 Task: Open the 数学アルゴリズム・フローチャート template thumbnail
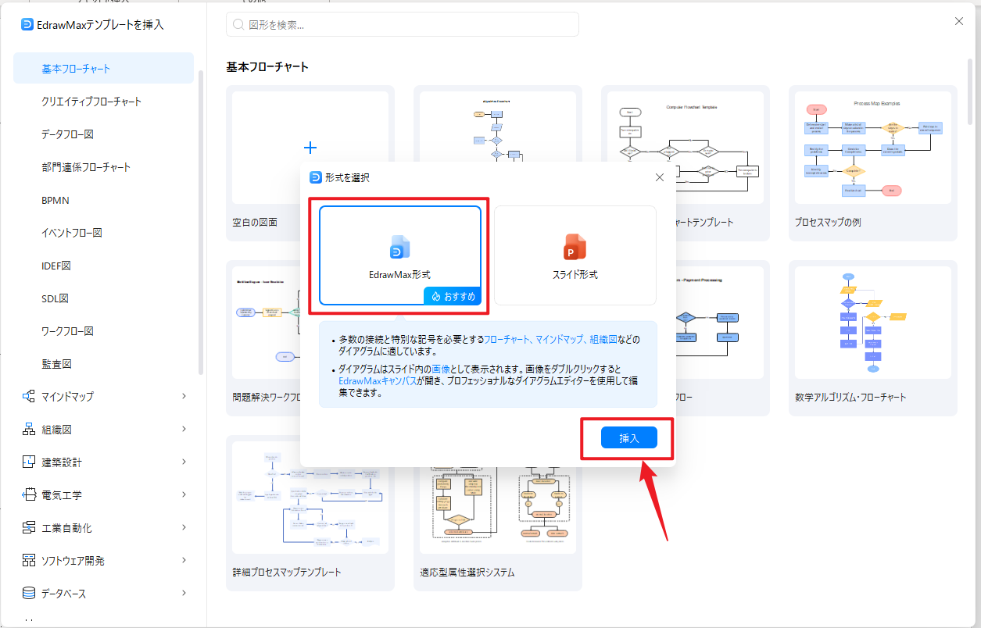pos(873,323)
